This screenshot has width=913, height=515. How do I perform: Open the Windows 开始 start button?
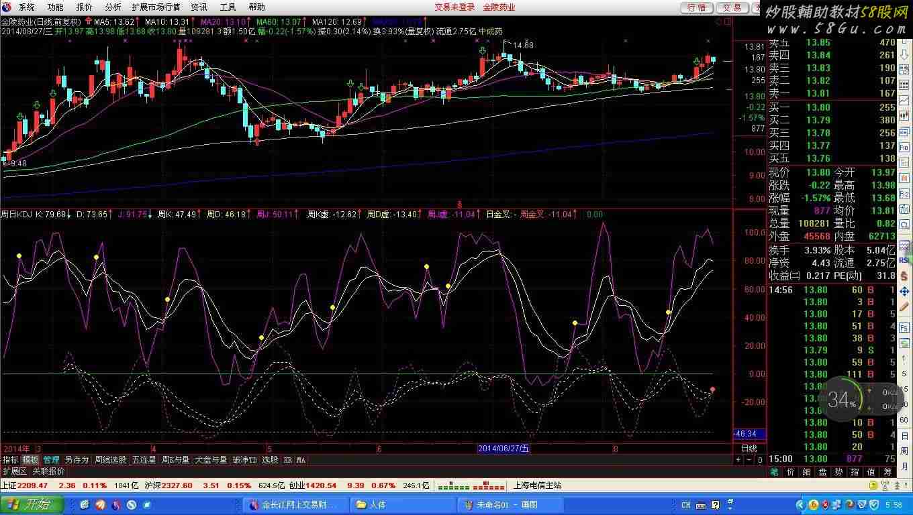pyautogui.click(x=31, y=504)
